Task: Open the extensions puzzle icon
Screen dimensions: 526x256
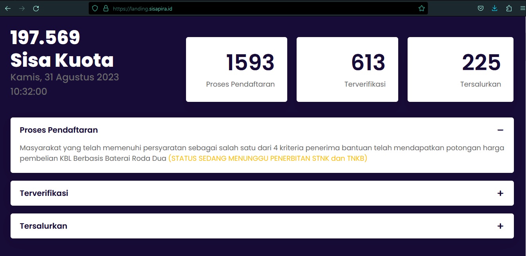Action: coord(508,8)
